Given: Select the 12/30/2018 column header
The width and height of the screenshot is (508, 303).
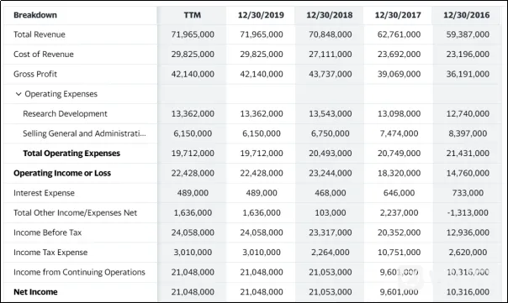Looking at the screenshot, I should [x=330, y=15].
